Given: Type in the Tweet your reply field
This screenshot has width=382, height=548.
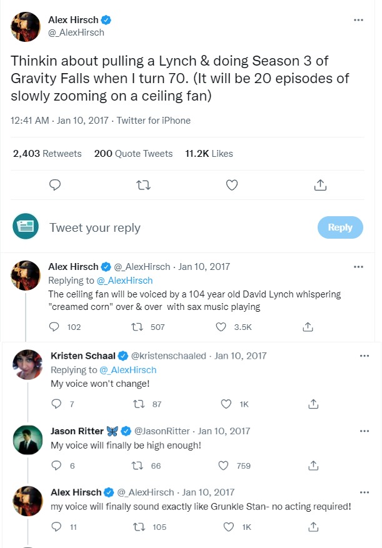Looking at the screenshot, I should [175, 227].
